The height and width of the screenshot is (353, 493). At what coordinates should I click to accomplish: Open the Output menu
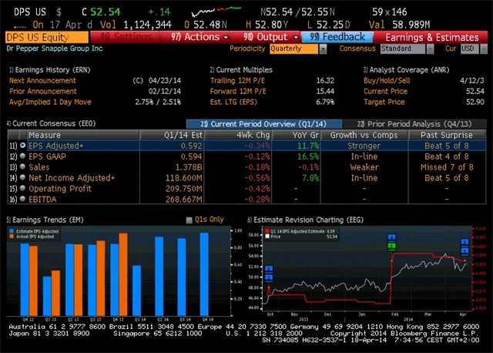(x=265, y=37)
